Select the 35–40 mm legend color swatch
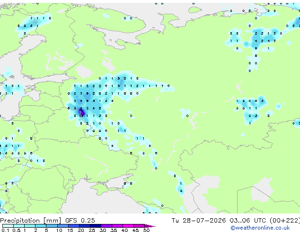Image resolution: width=300 pixels, height=232 pixels. point(117,226)
